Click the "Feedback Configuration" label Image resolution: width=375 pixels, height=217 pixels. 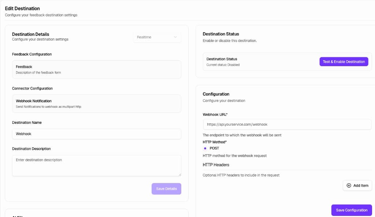coord(32,54)
